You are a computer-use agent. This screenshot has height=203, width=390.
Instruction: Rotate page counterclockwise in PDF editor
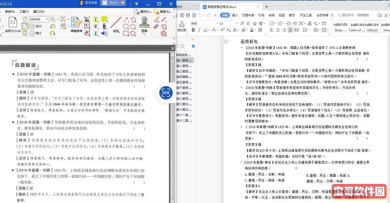(52, 26)
